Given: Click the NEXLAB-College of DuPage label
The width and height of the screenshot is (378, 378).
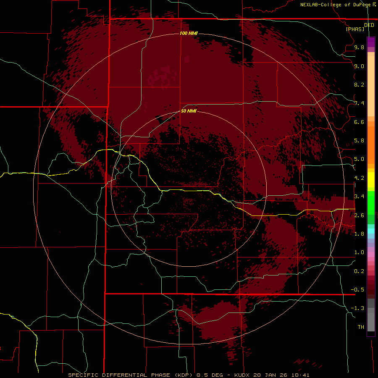Looking at the screenshot, I should 338,5.
